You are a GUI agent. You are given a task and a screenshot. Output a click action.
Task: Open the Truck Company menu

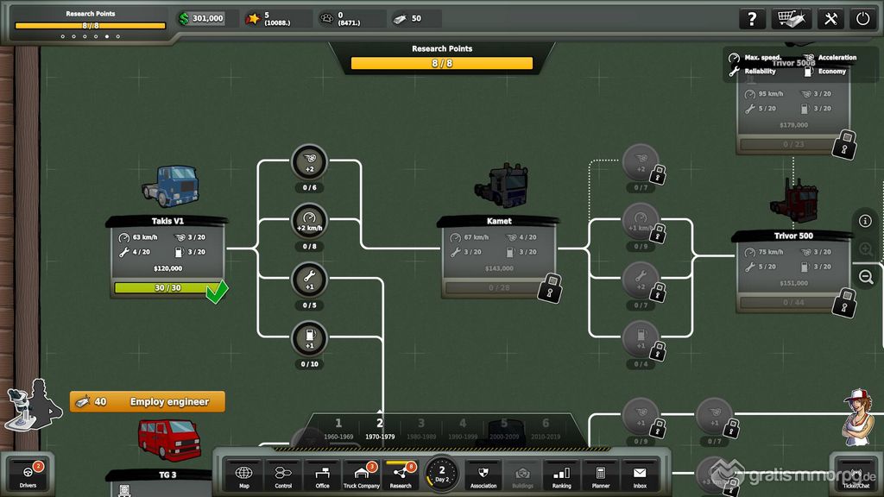(x=361, y=475)
